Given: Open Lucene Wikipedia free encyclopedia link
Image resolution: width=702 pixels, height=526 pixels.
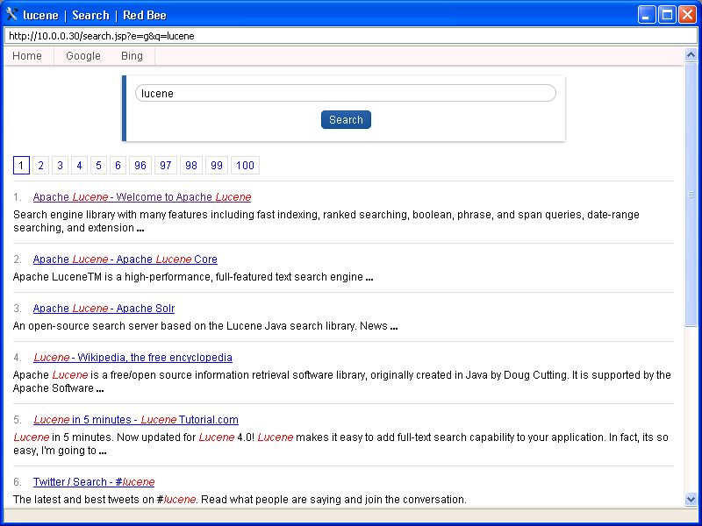Looking at the screenshot, I should coord(133,358).
